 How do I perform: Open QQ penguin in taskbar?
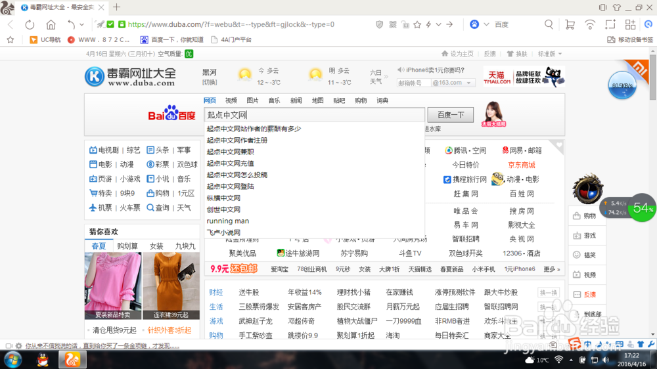click(x=43, y=360)
